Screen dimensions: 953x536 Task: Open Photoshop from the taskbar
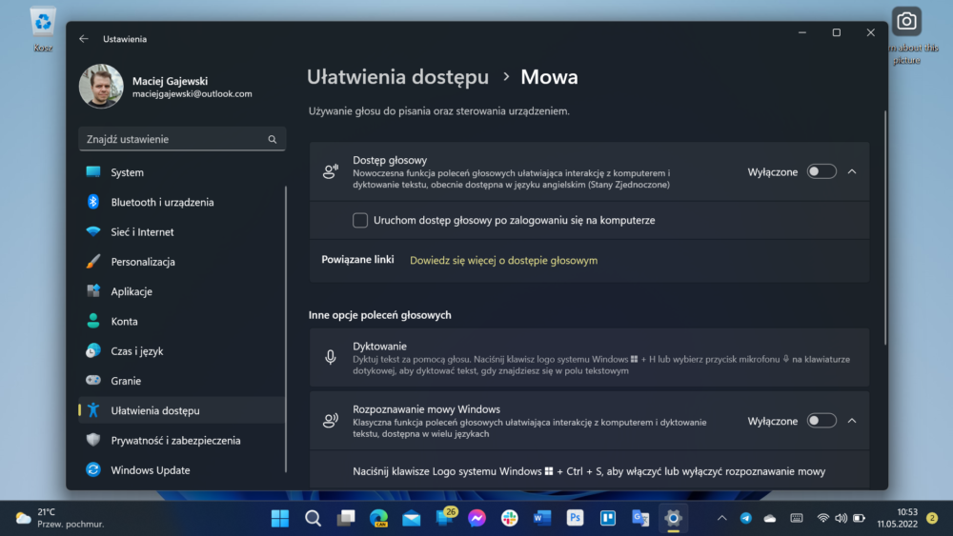pyautogui.click(x=575, y=519)
